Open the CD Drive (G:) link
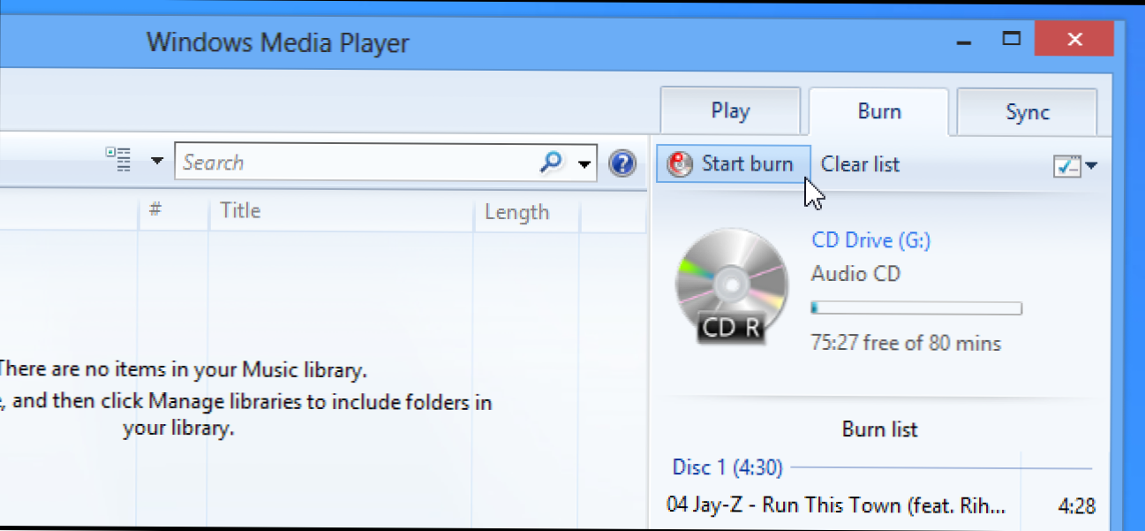The height and width of the screenshot is (531, 1145). click(870, 240)
